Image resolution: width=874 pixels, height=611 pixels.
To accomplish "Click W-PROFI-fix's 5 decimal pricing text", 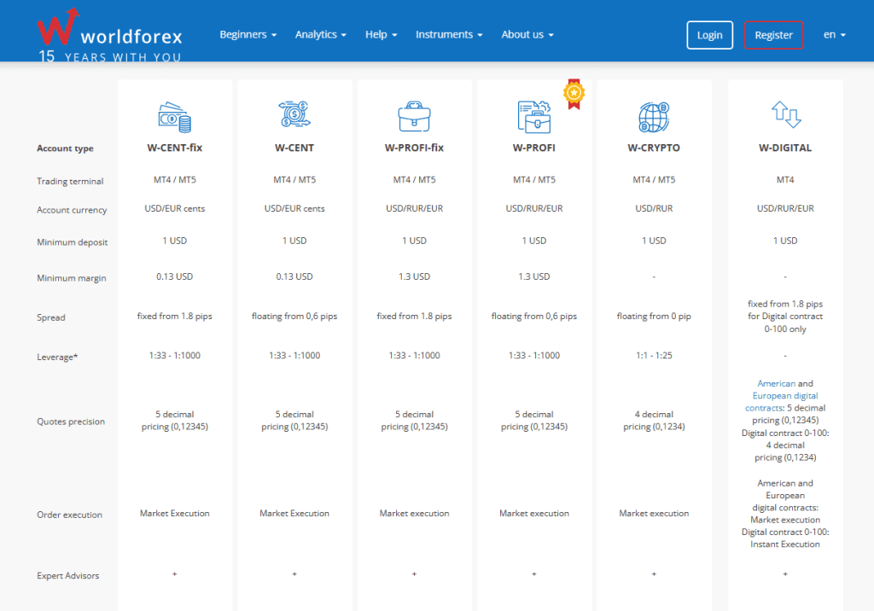I will coord(414,421).
